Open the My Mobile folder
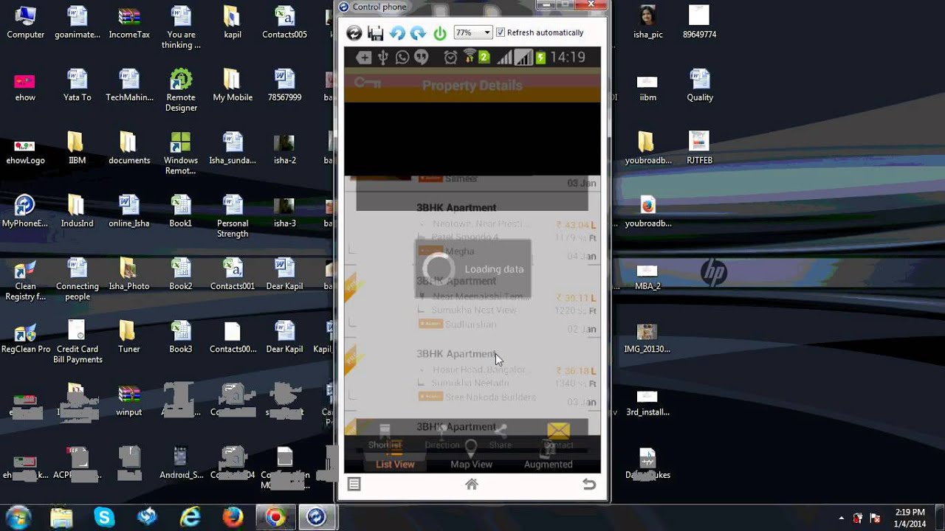 (x=233, y=86)
